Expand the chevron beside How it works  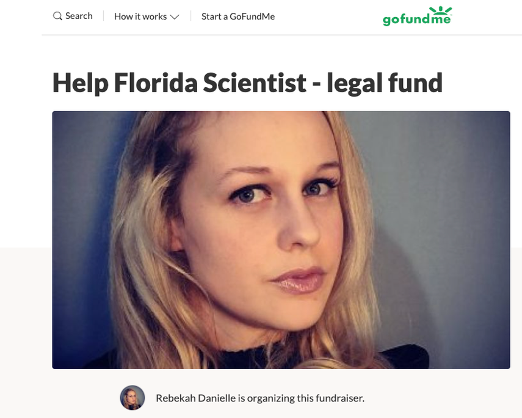point(175,16)
